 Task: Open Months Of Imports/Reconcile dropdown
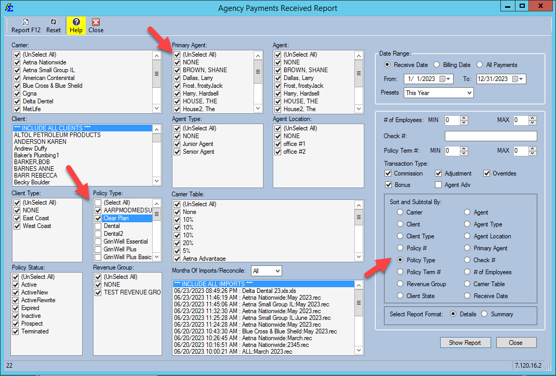[277, 271]
